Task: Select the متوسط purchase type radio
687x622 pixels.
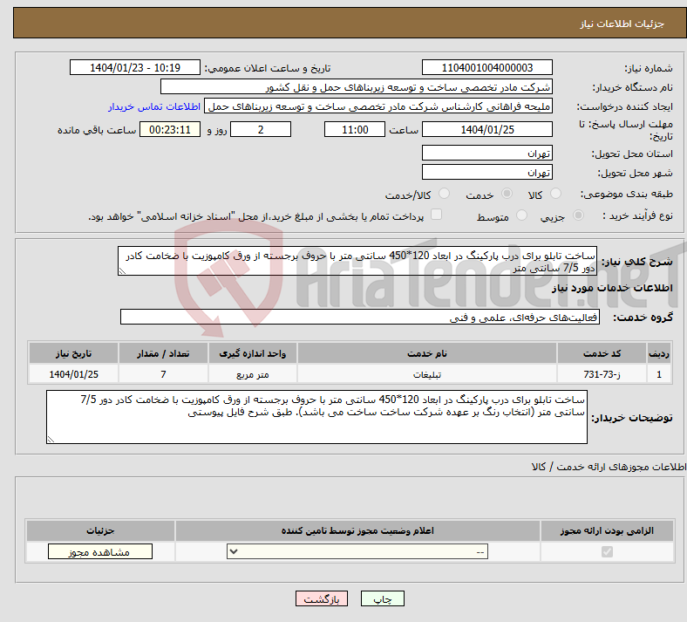Action: 521,215
